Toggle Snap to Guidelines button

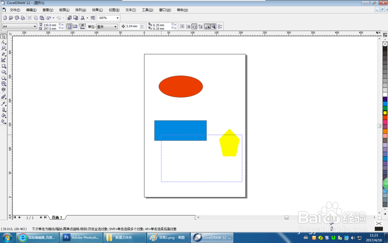point(188,26)
